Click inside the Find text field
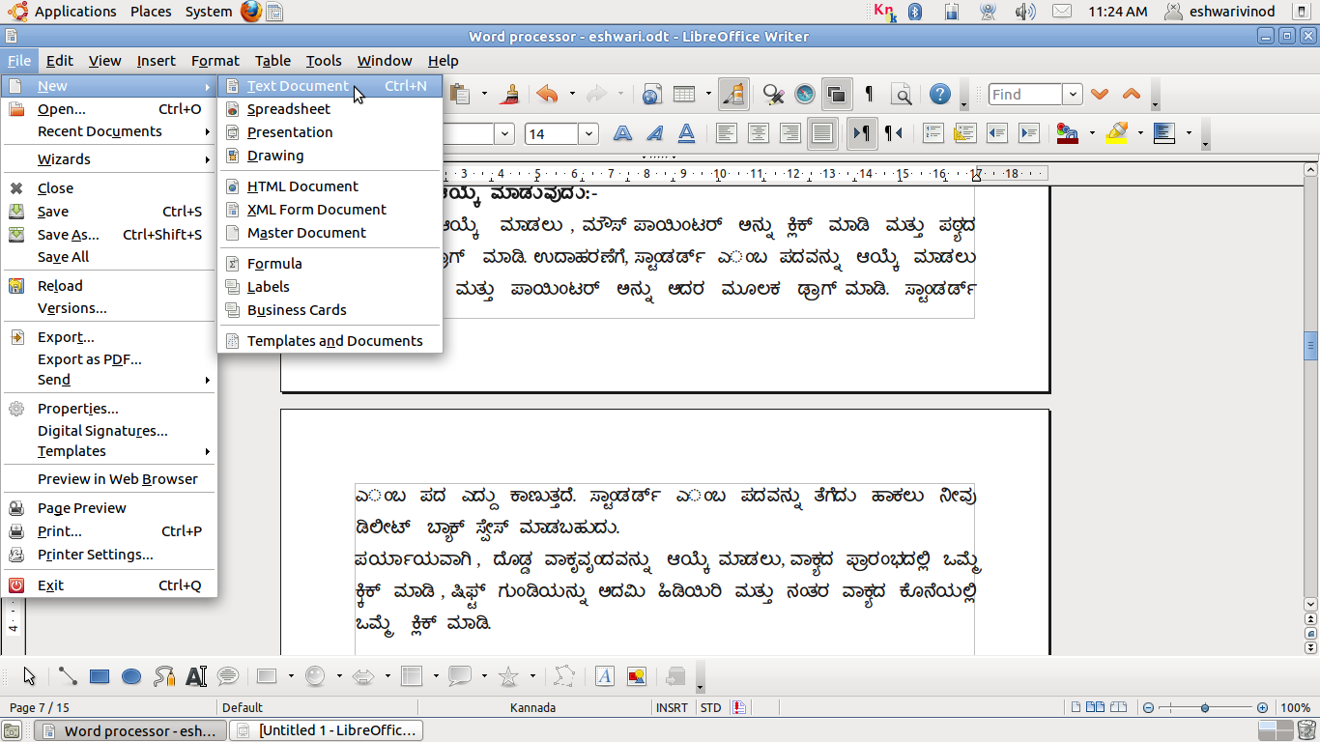 1024,95
